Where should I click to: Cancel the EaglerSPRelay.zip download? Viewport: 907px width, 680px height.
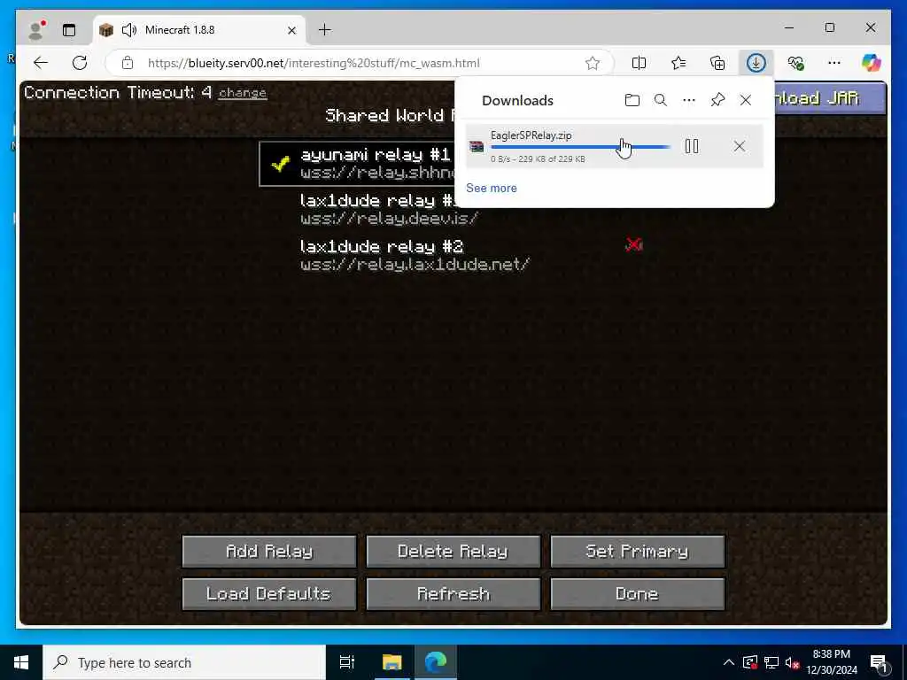[x=740, y=146]
